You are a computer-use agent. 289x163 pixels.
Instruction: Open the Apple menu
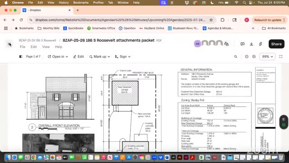[6, 3]
